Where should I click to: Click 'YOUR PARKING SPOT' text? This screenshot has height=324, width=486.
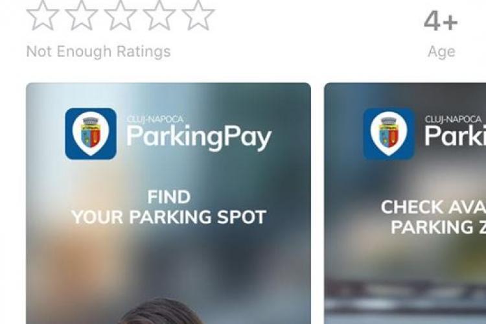click(168, 217)
